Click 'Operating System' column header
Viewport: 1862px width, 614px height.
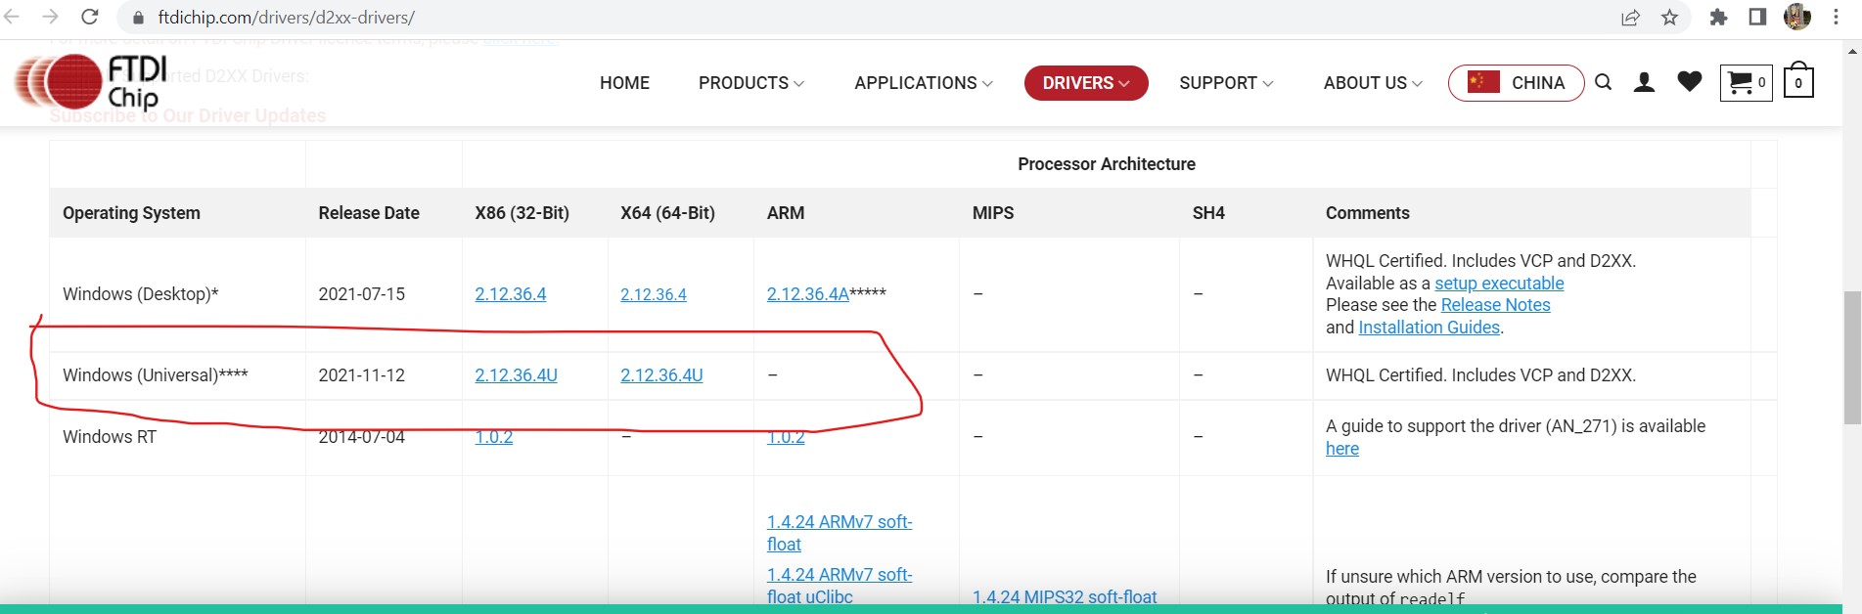click(131, 213)
